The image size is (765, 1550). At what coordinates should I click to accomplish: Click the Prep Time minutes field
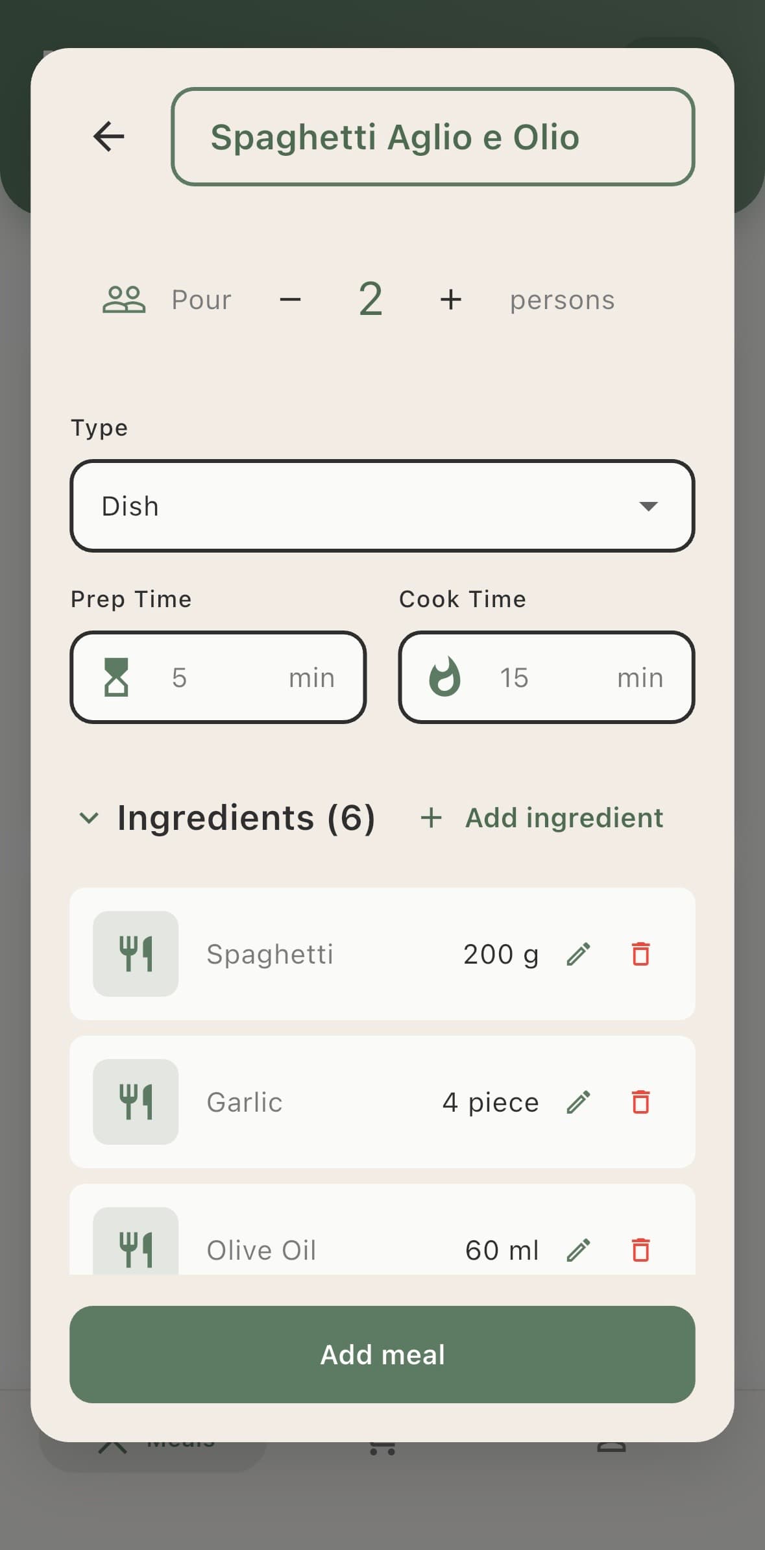point(221,677)
